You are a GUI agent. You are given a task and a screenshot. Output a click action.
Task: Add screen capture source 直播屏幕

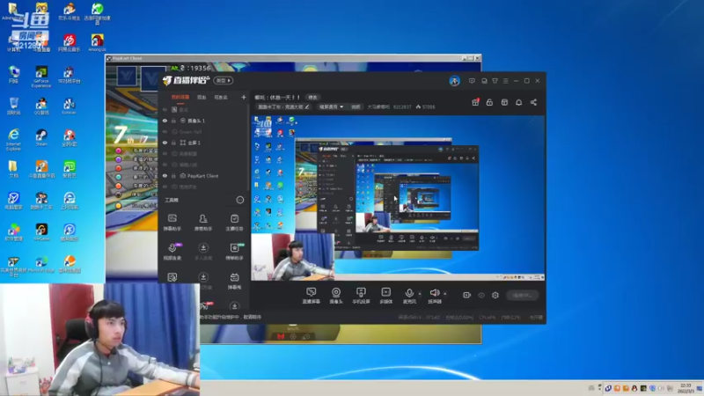pos(311,296)
